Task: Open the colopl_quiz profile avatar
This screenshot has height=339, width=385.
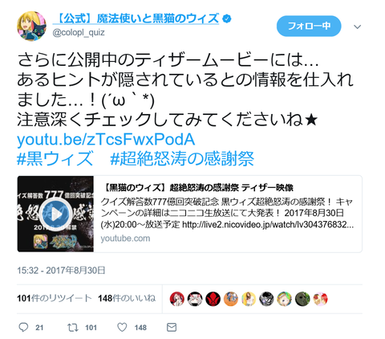Action: pyautogui.click(x=32, y=26)
